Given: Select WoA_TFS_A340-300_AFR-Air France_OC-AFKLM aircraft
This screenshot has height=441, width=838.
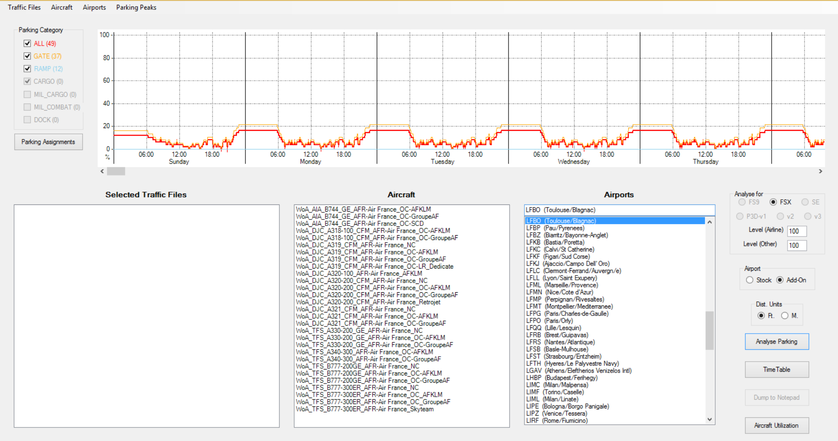Looking at the screenshot, I should pos(402,352).
